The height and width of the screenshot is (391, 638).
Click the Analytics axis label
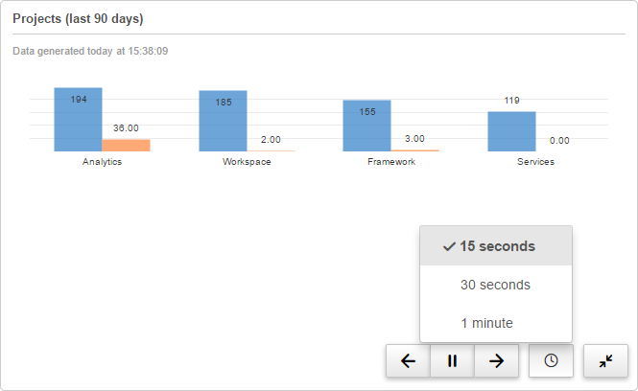point(102,162)
